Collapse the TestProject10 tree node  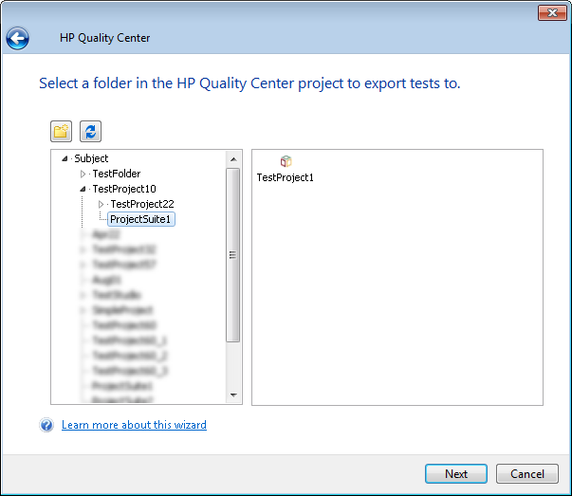click(x=83, y=190)
